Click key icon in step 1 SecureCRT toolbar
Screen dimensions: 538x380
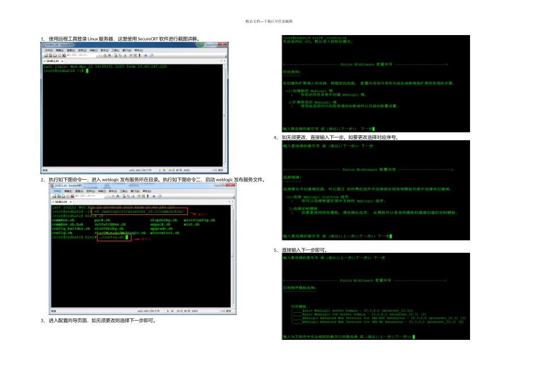(x=140, y=55)
